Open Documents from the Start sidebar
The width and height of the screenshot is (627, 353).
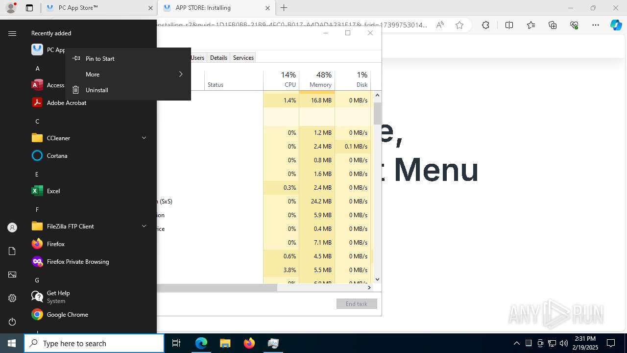(x=12, y=251)
